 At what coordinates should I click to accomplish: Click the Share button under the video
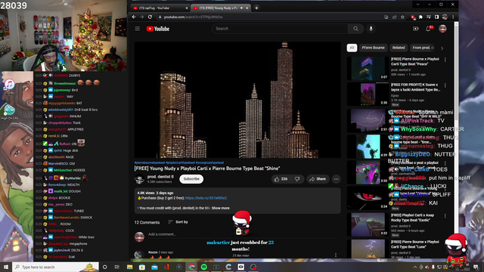(x=318, y=179)
